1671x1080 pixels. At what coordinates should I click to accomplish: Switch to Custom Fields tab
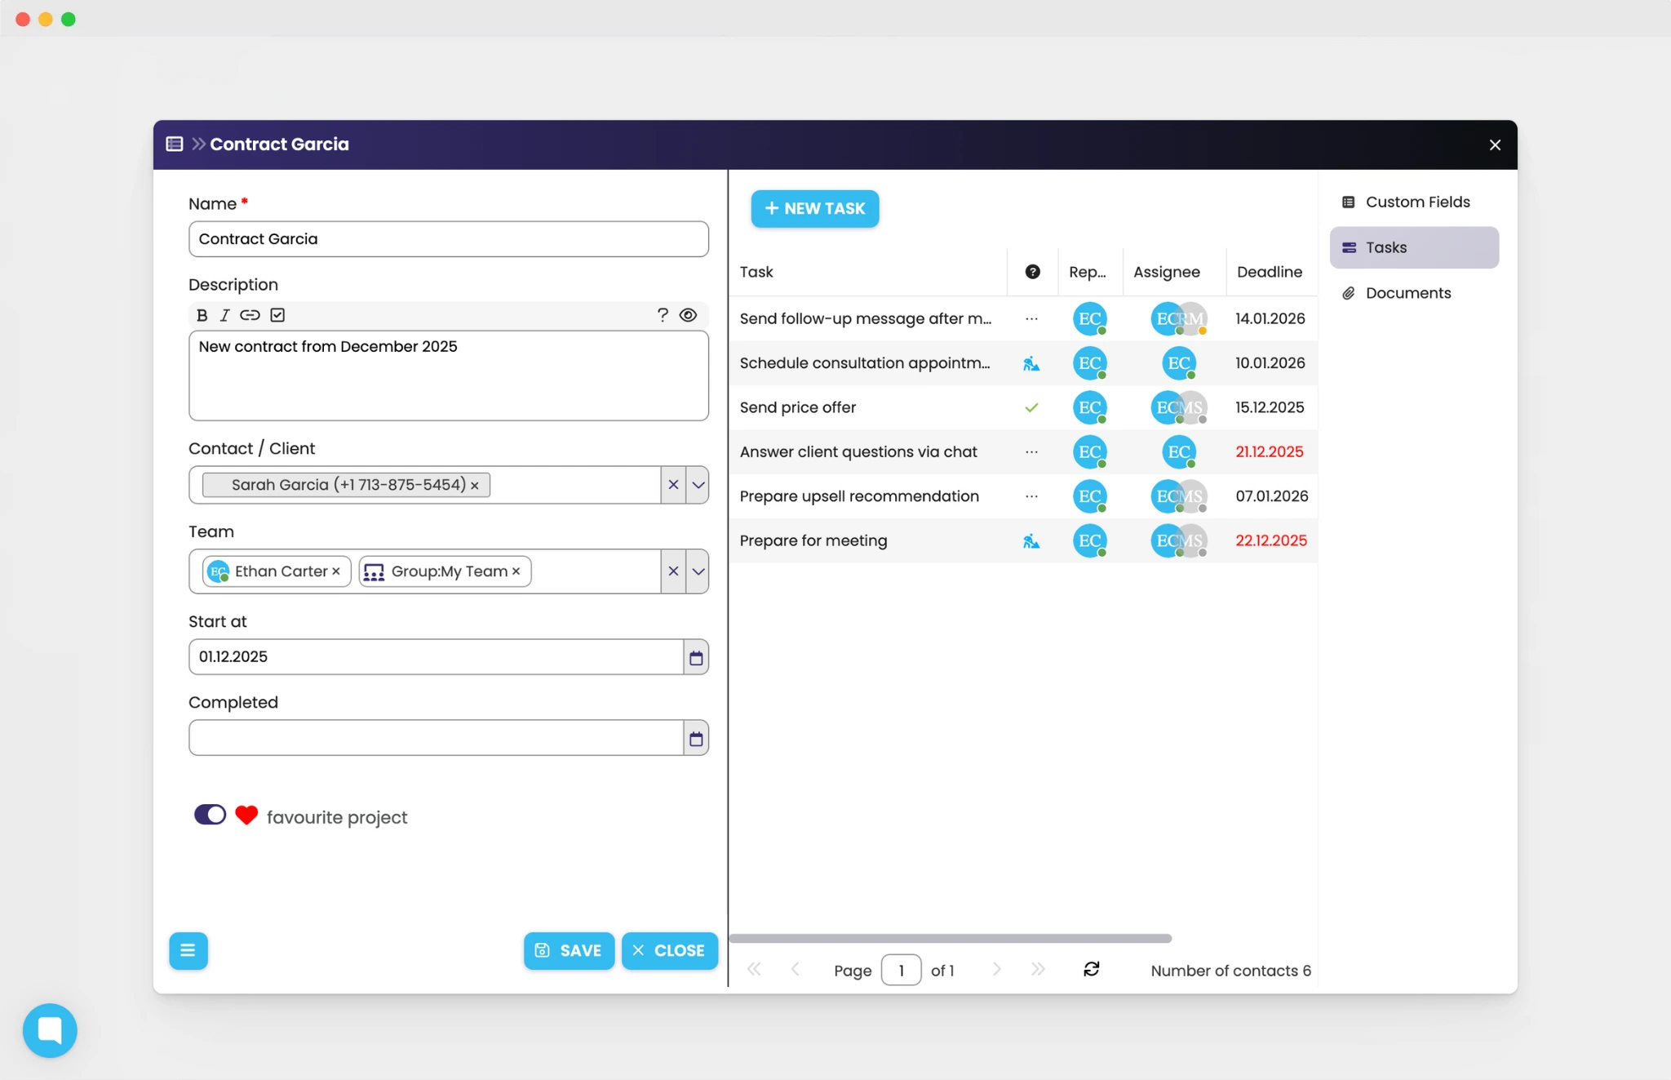point(1416,202)
